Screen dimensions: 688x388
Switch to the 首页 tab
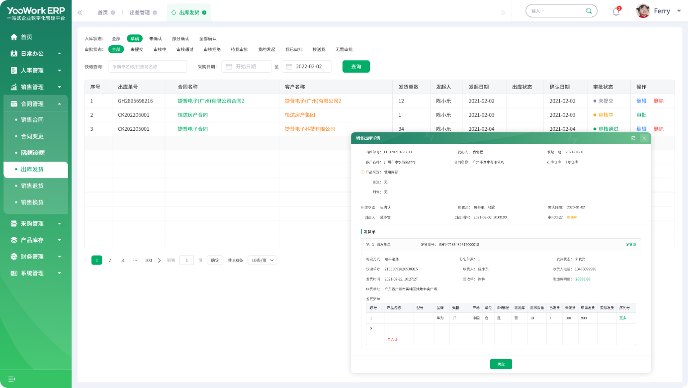point(102,12)
